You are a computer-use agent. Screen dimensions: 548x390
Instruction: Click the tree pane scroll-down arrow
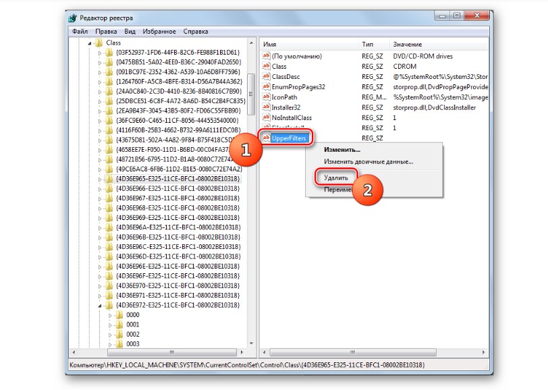tap(251, 343)
